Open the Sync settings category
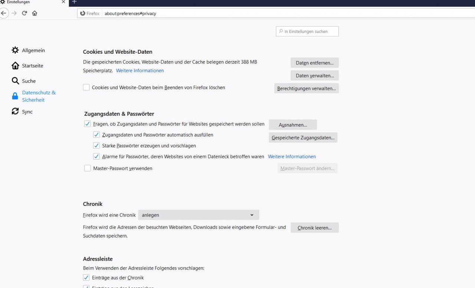 point(27,111)
